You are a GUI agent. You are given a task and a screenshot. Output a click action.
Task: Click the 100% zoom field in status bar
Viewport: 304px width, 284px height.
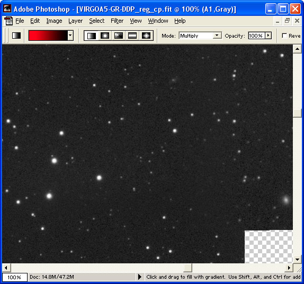[x=14, y=277]
